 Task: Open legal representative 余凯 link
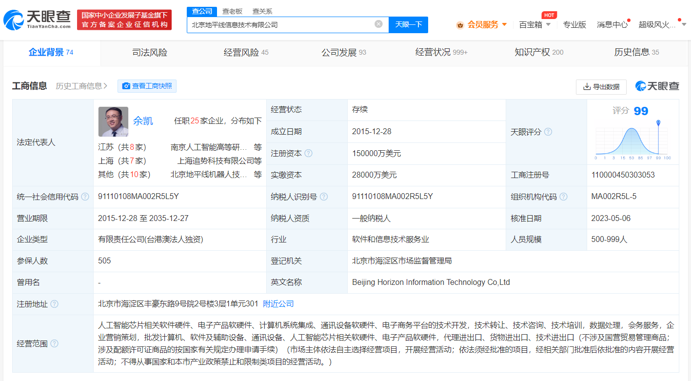[143, 121]
